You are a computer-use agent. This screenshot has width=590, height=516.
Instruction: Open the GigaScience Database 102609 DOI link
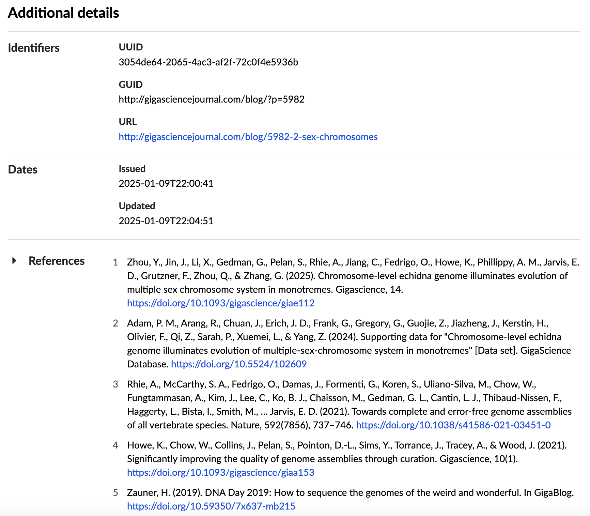pos(238,364)
